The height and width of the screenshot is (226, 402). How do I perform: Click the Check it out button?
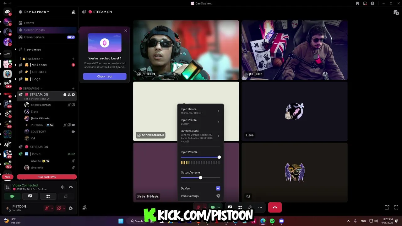(105, 76)
